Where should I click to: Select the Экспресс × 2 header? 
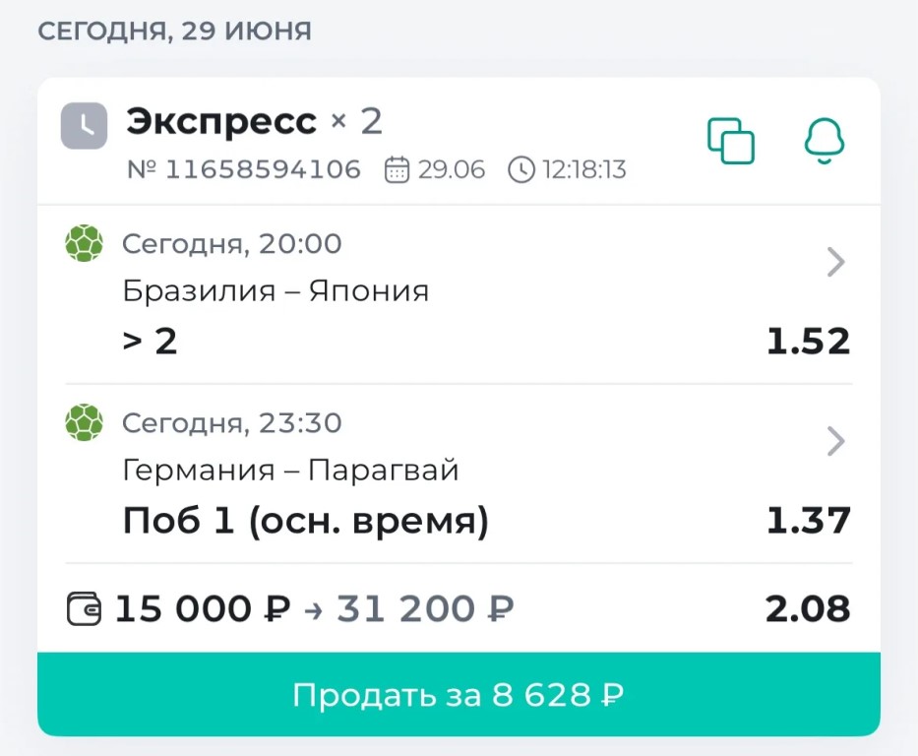[254, 122]
